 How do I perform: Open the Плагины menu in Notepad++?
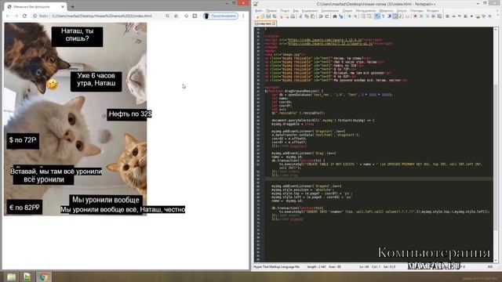pyautogui.click(x=417, y=10)
